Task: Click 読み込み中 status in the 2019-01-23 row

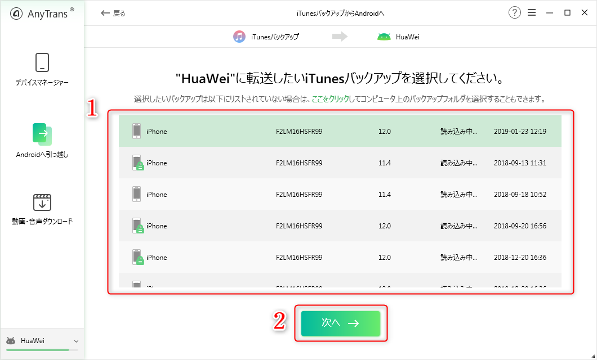Action: [459, 132]
